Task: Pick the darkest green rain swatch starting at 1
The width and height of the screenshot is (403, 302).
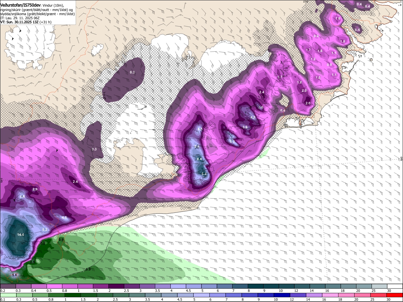Action: coord(73,295)
